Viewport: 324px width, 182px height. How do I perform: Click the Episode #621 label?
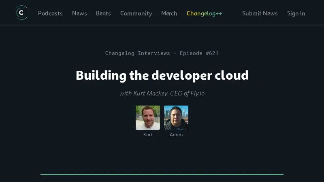pos(199,53)
